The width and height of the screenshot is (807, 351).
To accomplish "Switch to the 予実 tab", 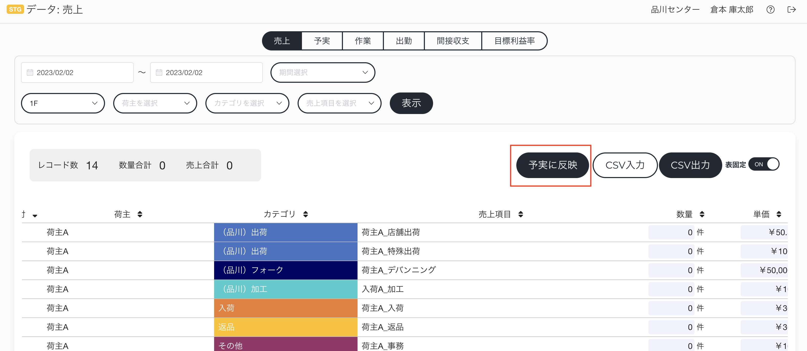I will [322, 41].
